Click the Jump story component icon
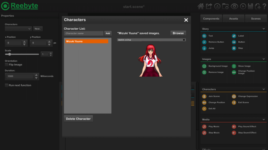268x150 pixels. 204,48
